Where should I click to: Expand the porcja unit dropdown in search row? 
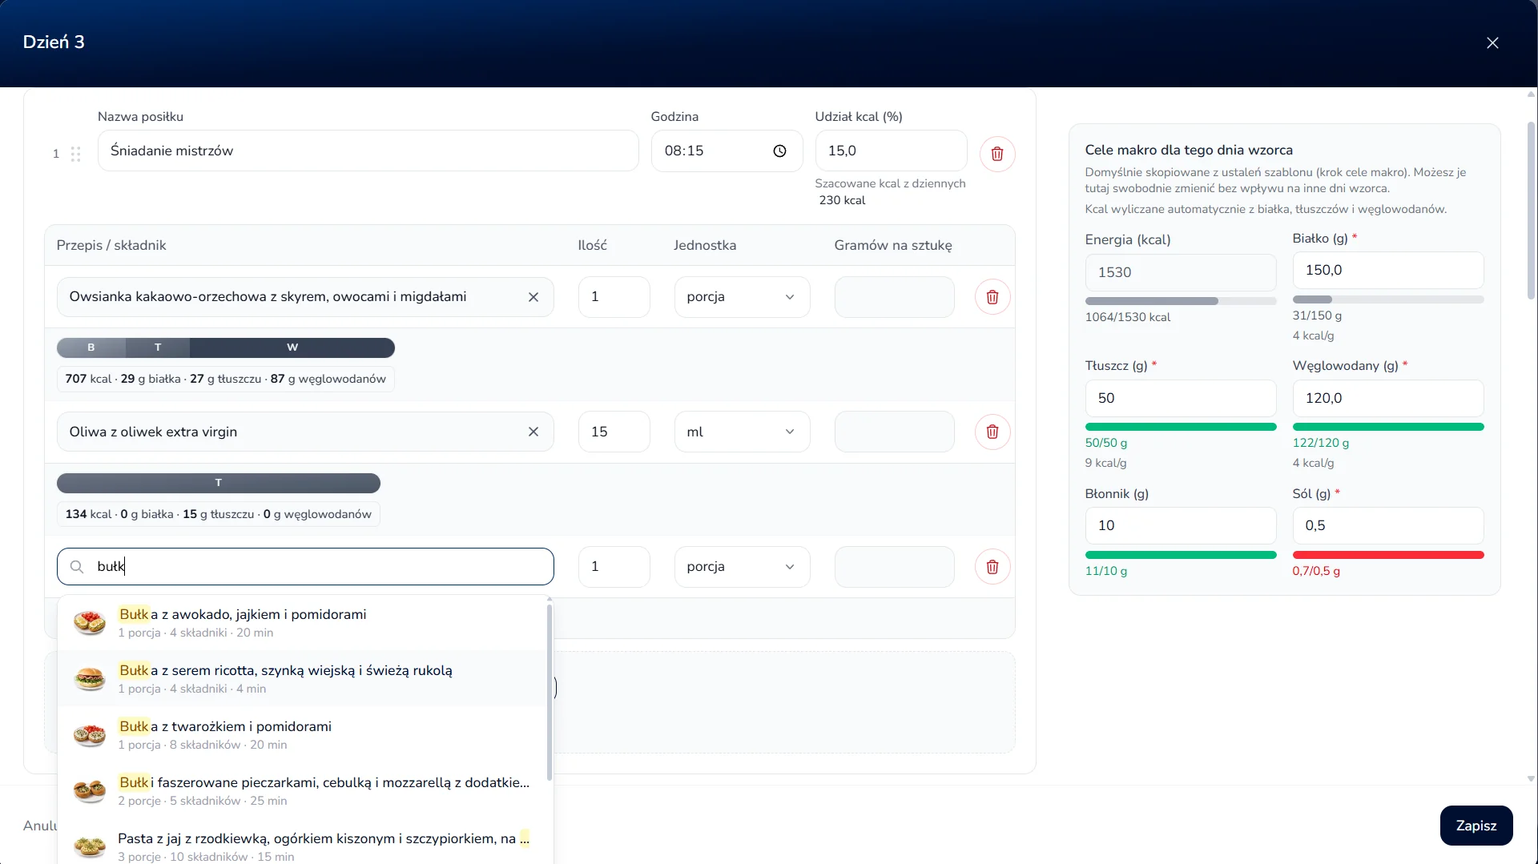pyautogui.click(x=742, y=567)
